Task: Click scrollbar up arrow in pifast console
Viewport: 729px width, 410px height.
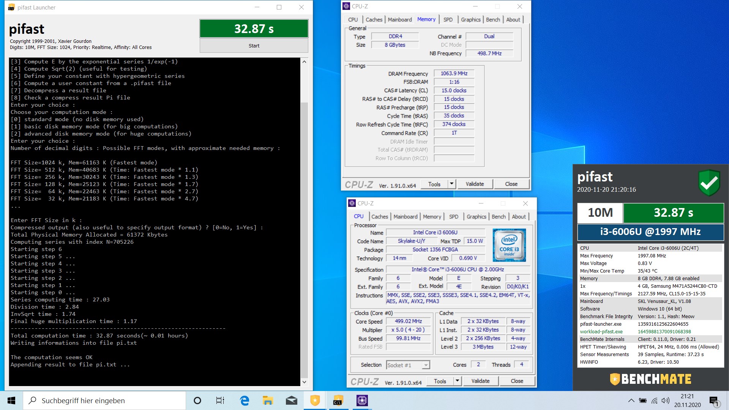Action: pyautogui.click(x=304, y=62)
